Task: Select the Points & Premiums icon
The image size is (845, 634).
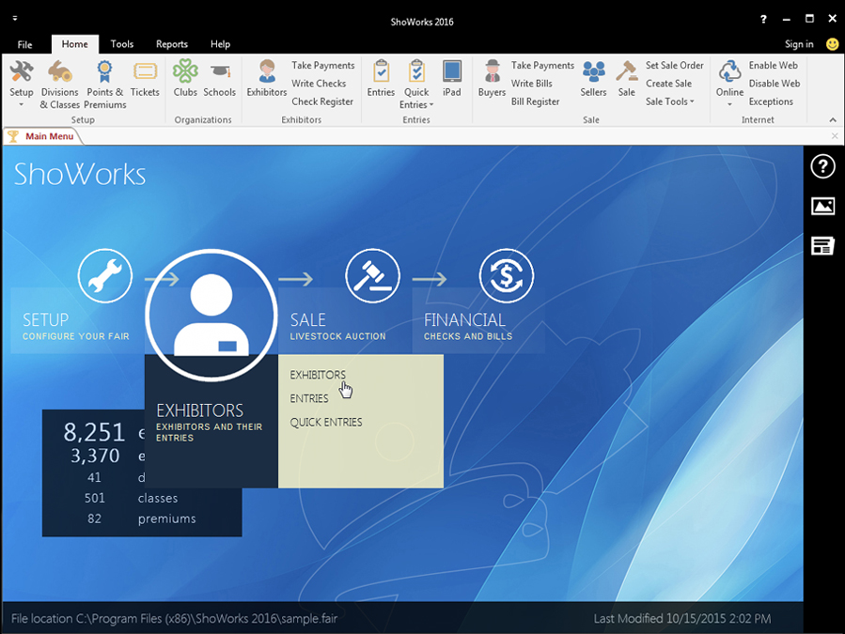Action: click(x=104, y=82)
